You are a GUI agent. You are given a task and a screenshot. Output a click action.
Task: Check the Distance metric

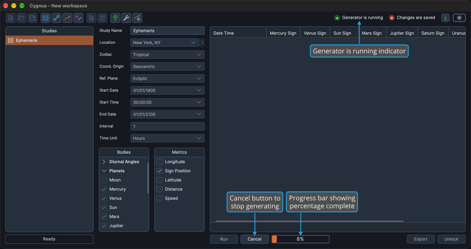[x=159, y=189]
